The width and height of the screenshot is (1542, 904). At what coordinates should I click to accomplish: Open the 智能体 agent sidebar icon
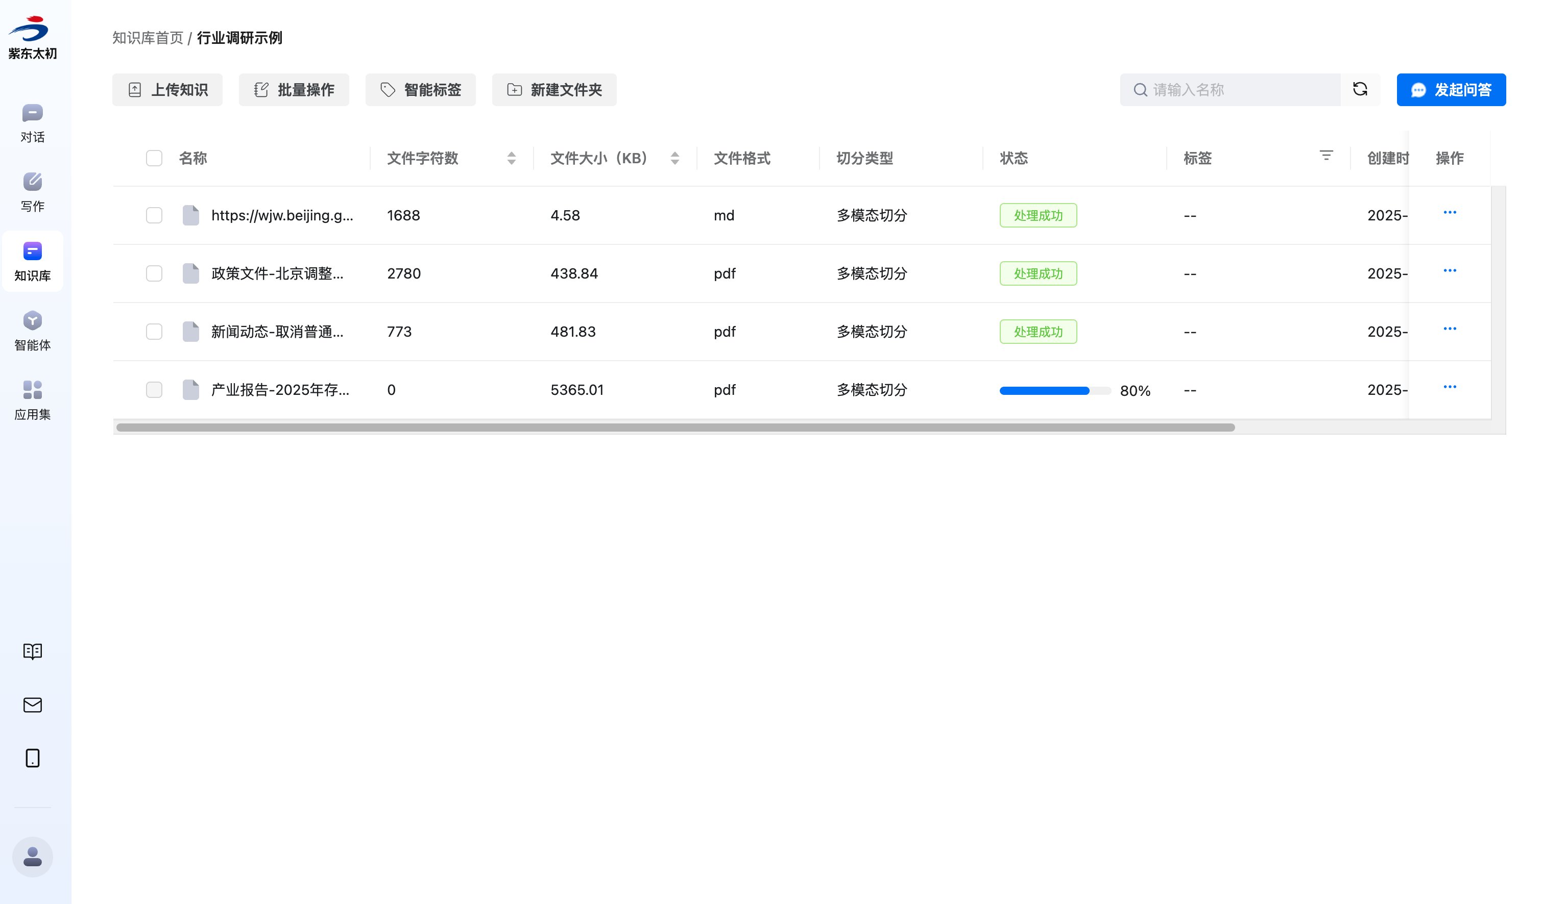click(33, 330)
